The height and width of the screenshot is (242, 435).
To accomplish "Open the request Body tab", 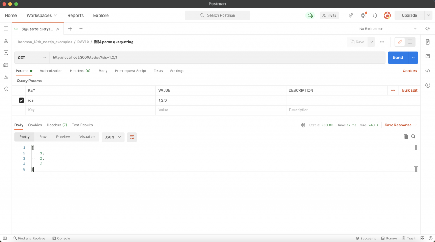I will tap(103, 71).
